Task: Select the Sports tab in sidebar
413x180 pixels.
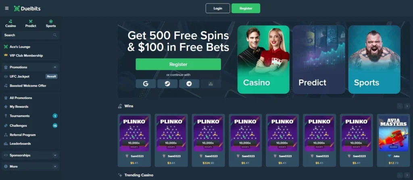Action: pos(51,23)
